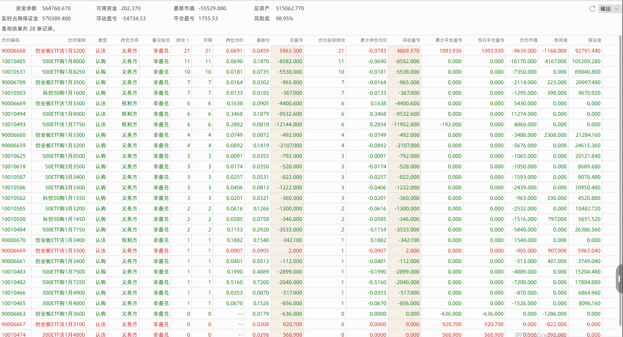Viewport: 623px width, 337px height.
Task: Click the 合约市值 column header
Action: tap(528, 40)
